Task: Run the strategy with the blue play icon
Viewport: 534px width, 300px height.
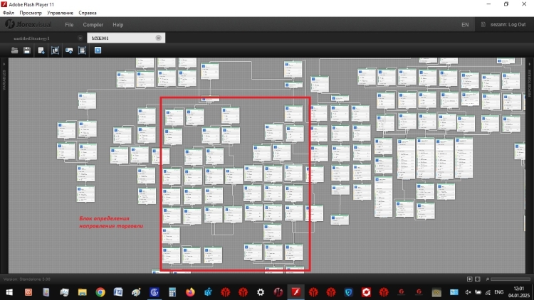Action: tap(98, 50)
